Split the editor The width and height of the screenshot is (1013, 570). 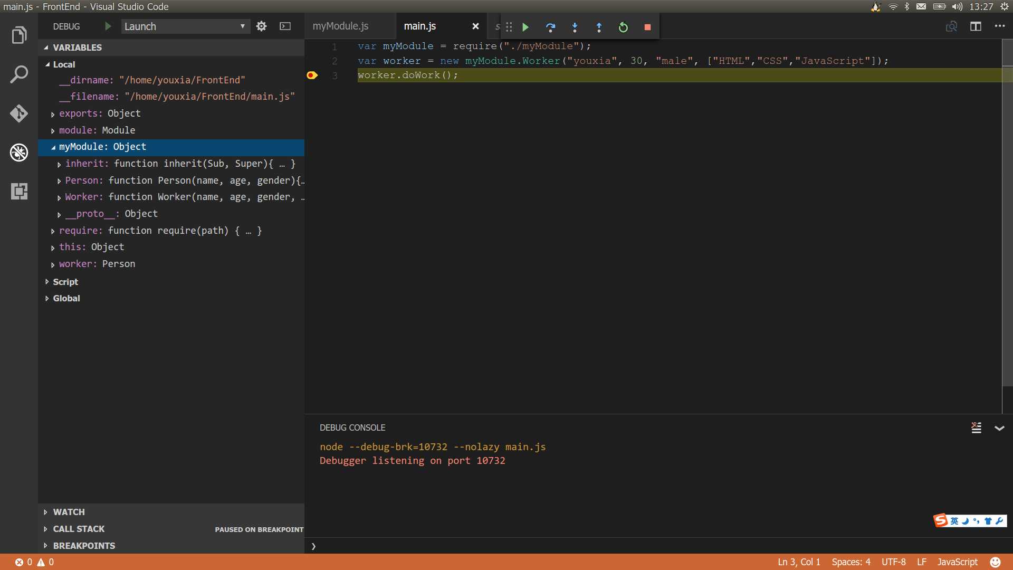click(976, 26)
